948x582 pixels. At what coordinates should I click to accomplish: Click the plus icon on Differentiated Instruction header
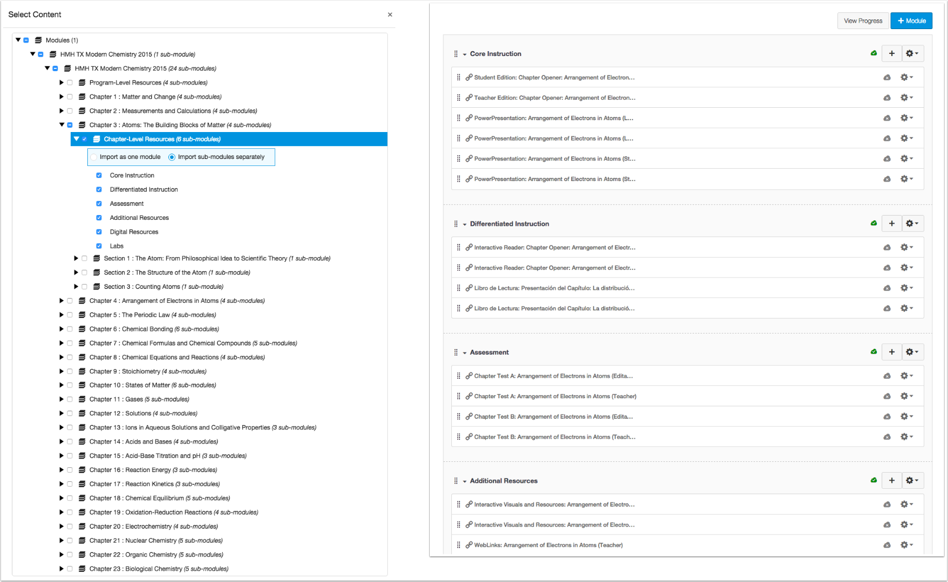click(x=891, y=223)
